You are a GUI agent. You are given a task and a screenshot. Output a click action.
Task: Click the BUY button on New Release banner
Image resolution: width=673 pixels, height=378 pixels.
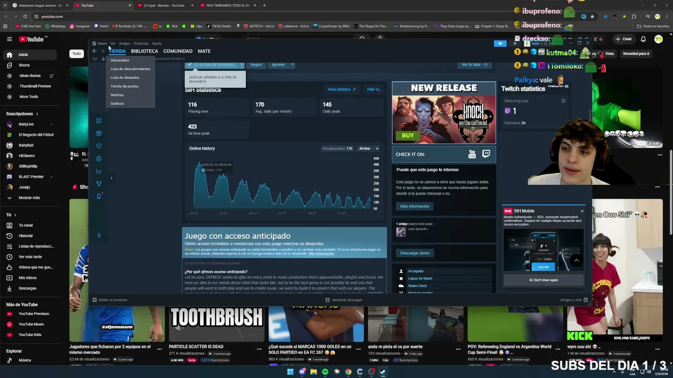click(x=408, y=135)
